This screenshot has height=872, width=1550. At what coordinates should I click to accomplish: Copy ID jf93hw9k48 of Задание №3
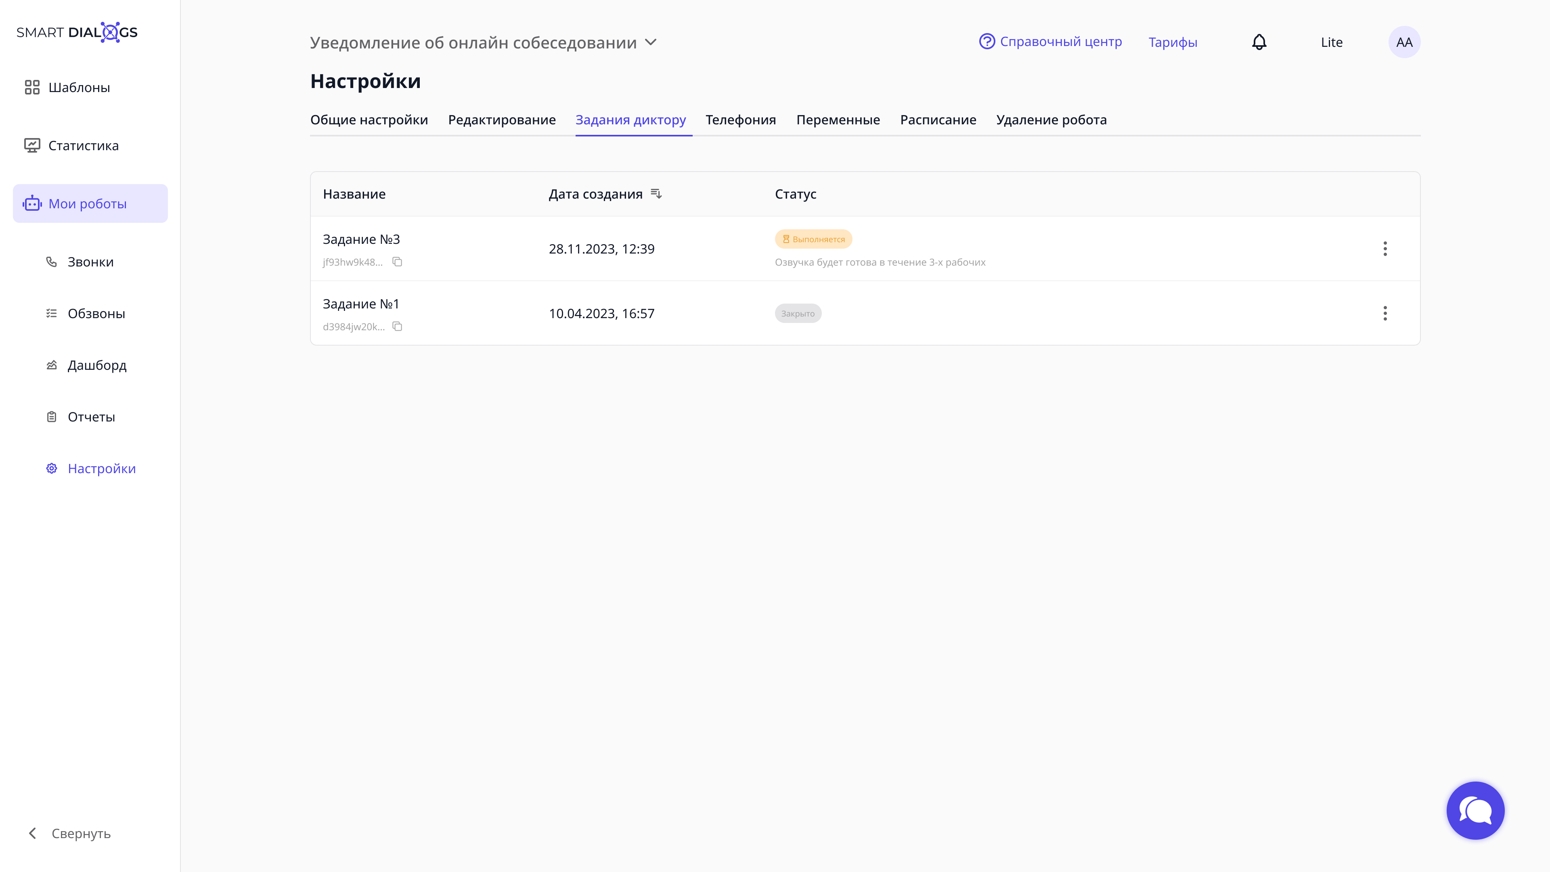pos(397,262)
